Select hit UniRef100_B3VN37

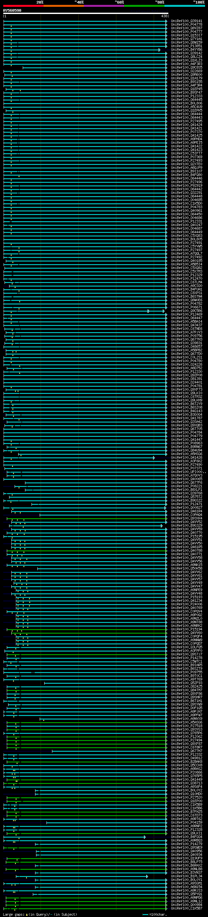[186, 872]
